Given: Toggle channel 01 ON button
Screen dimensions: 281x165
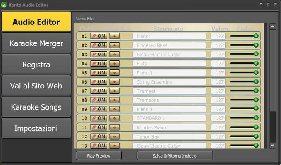Looking at the screenshot, I should (x=99, y=36).
